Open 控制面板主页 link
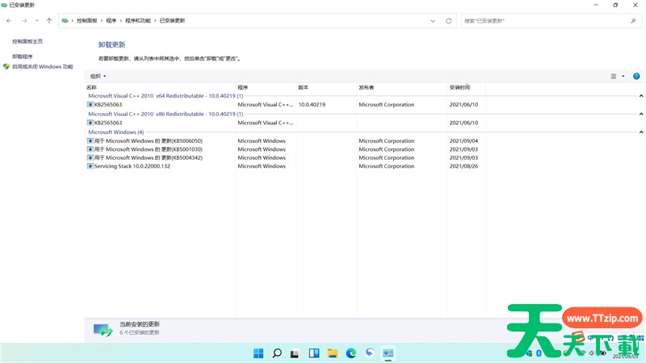The image size is (646, 363). point(27,41)
